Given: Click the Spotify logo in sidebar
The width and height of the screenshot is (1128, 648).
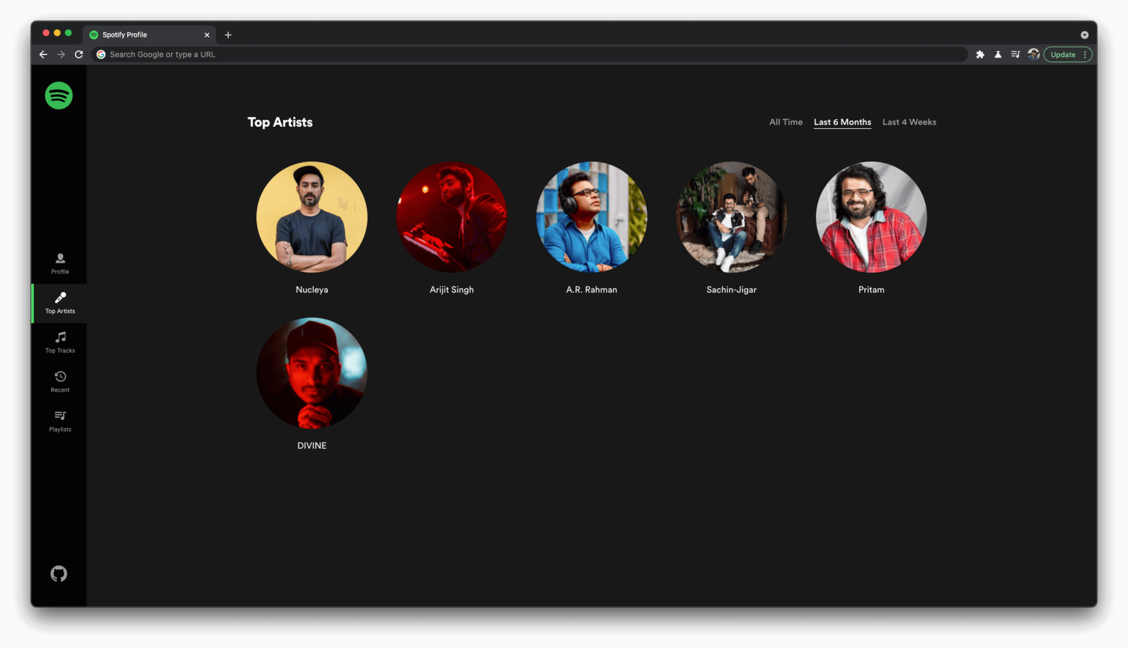Looking at the screenshot, I should [x=59, y=95].
